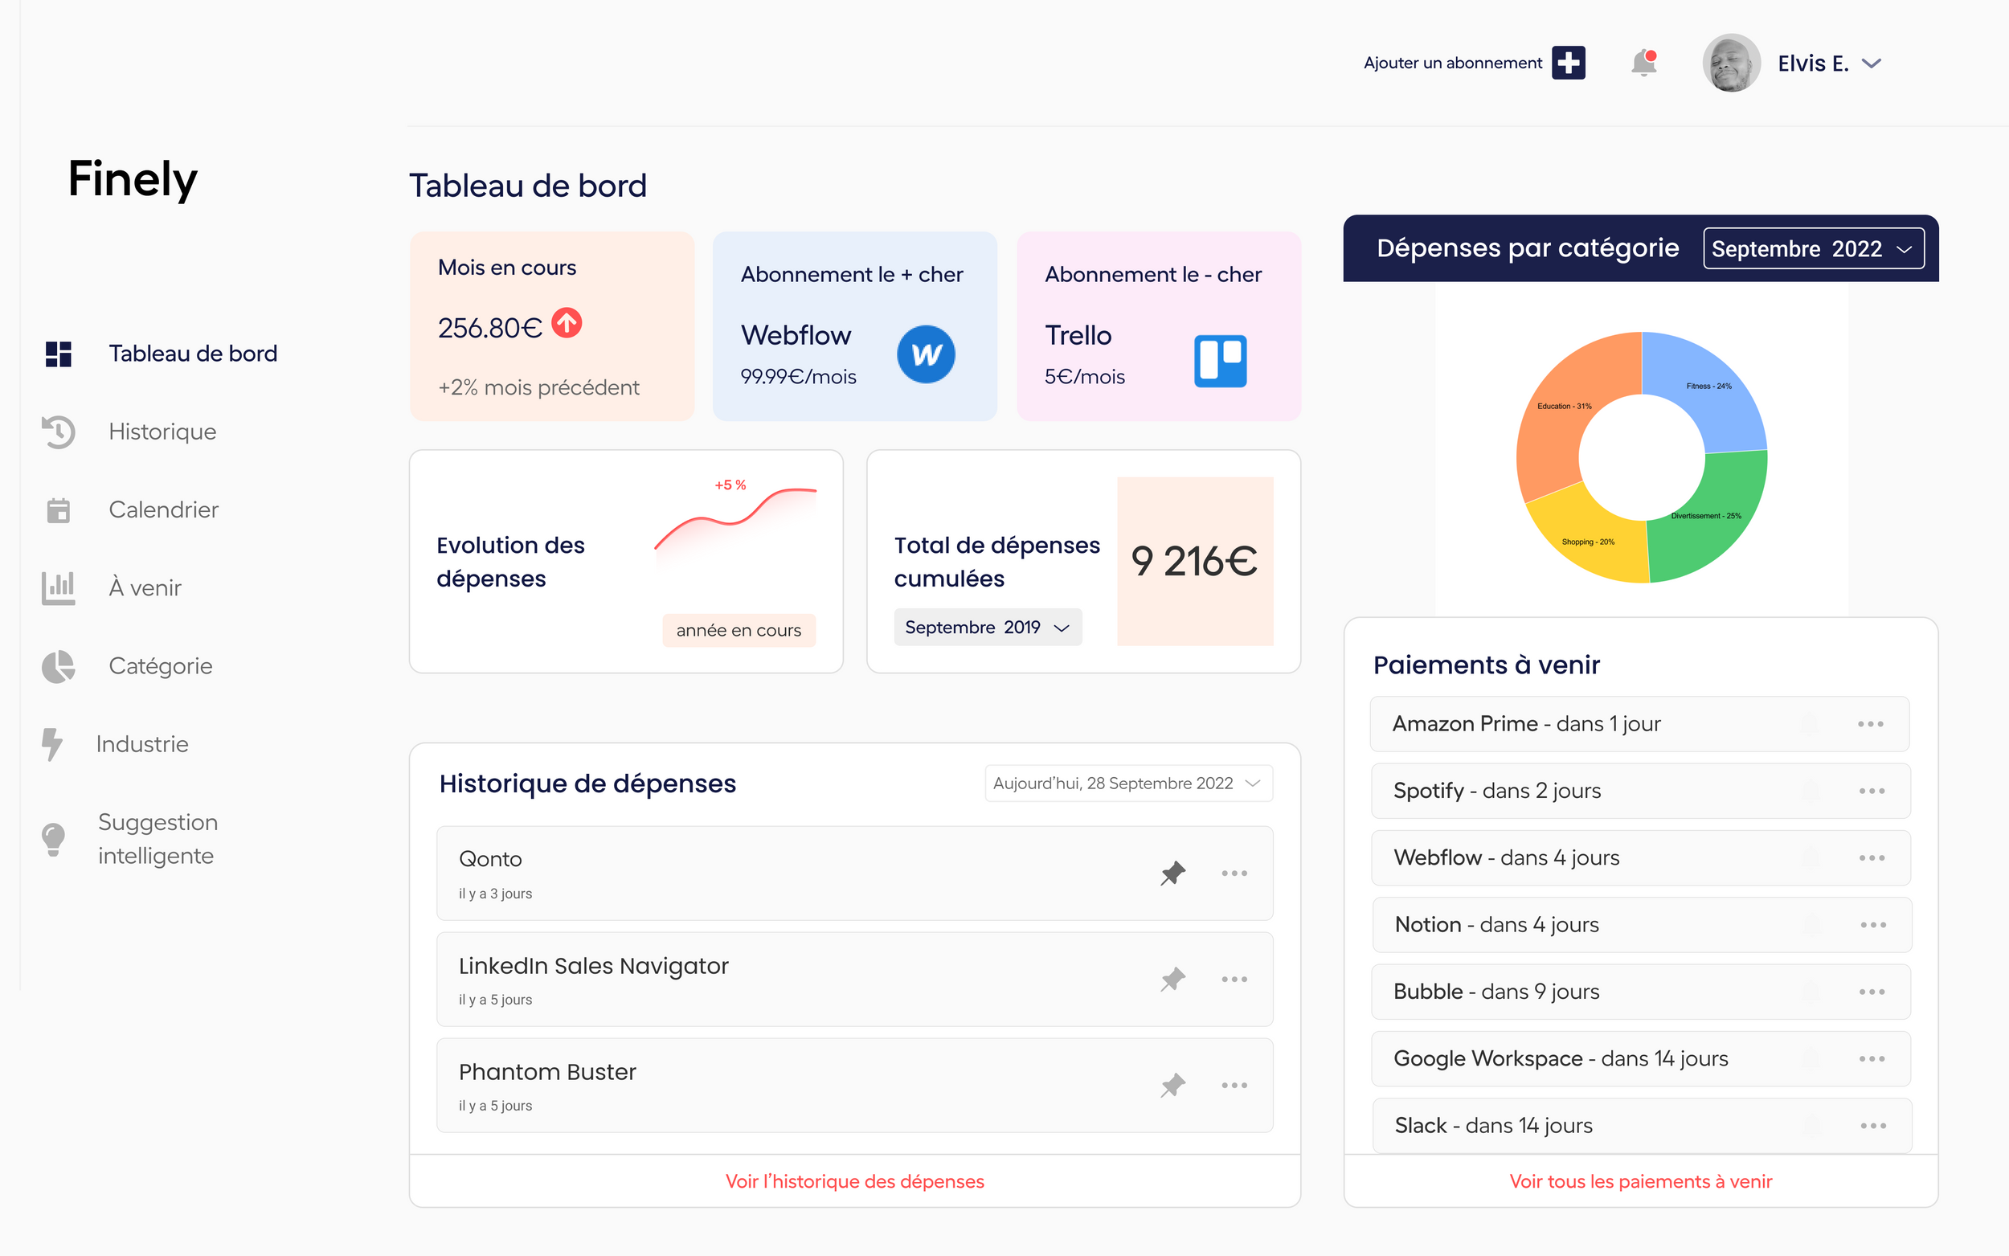Click the Catégorie pie chart icon
The width and height of the screenshot is (2009, 1256).
(x=58, y=666)
